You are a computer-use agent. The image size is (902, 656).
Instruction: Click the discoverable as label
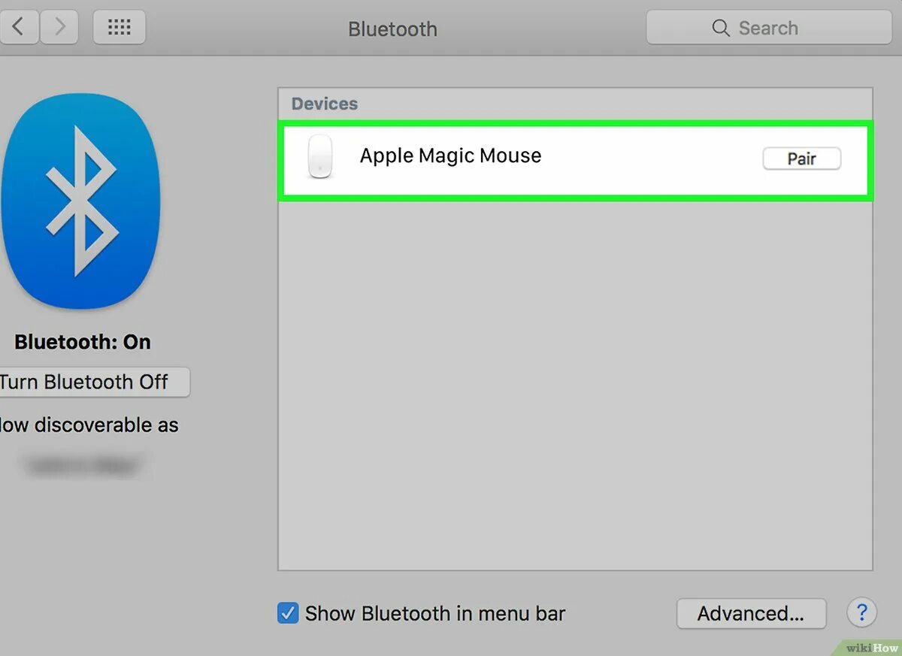click(x=89, y=425)
